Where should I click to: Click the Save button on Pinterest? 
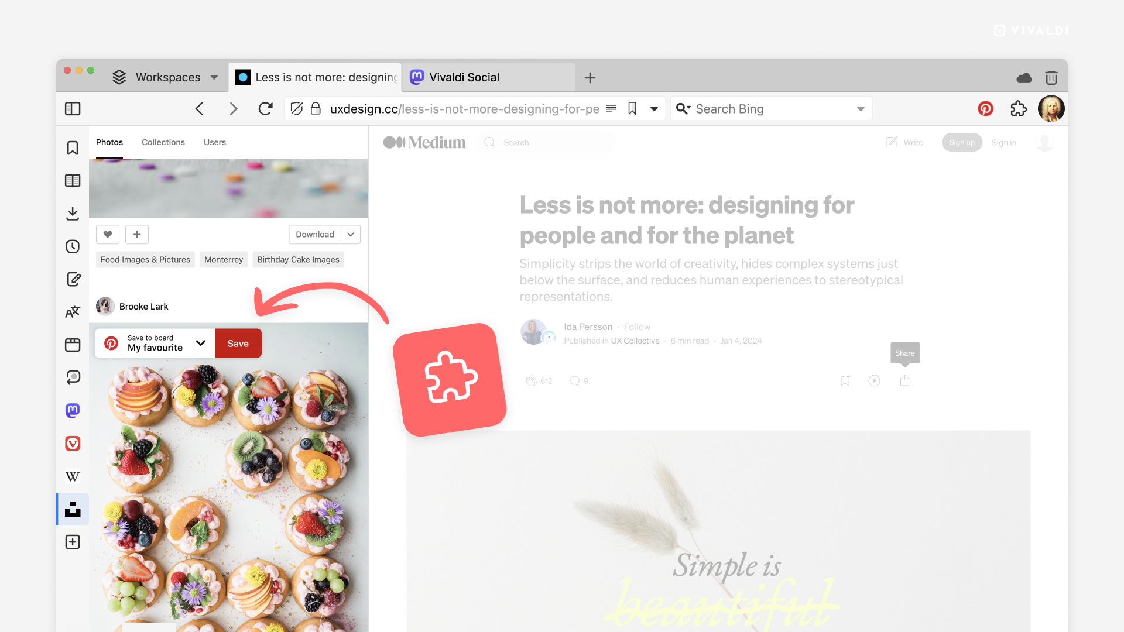point(237,342)
